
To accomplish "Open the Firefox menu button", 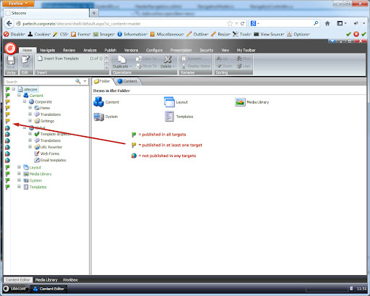I will click(18, 4).
